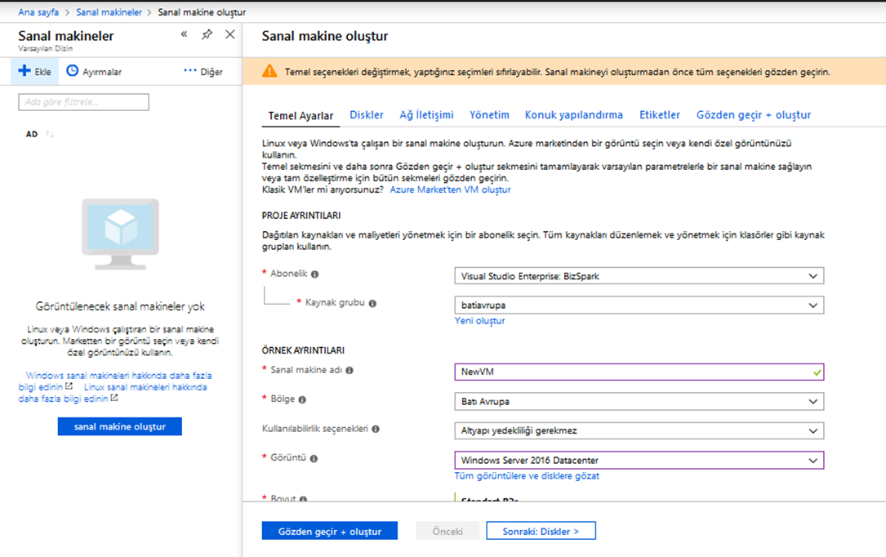Click the Yeni oluştur link
This screenshot has width=886, height=557.
pos(479,321)
